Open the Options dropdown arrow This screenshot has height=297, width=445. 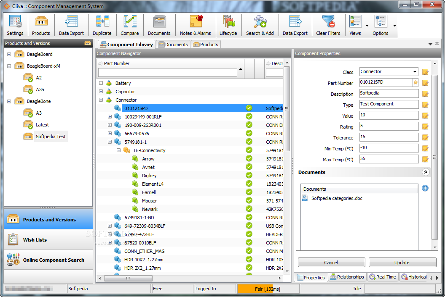(394, 26)
